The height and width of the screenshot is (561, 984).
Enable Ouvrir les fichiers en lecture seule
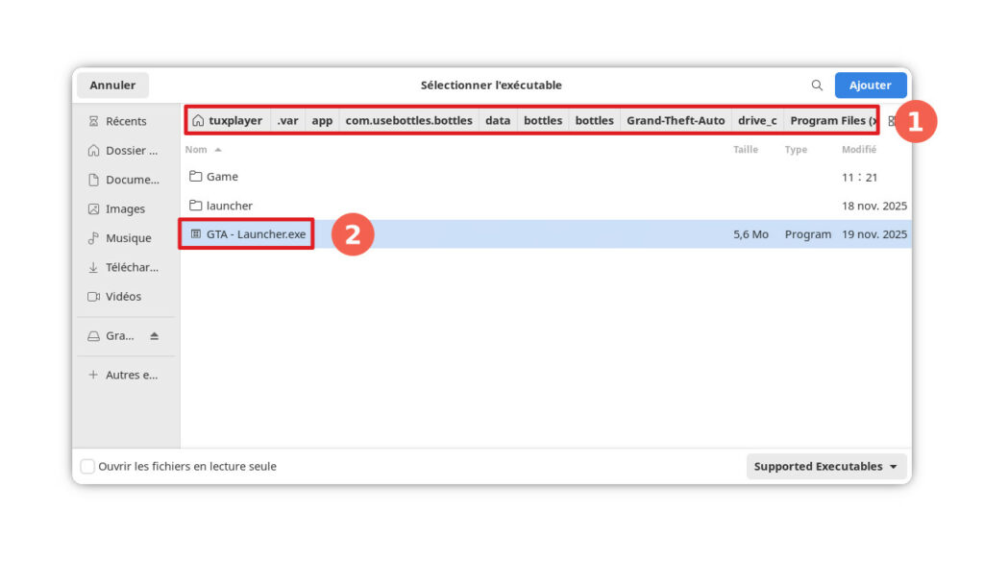pyautogui.click(x=87, y=467)
